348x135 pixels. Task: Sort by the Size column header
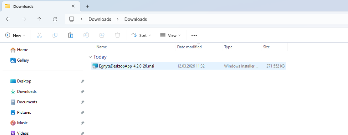266,47
